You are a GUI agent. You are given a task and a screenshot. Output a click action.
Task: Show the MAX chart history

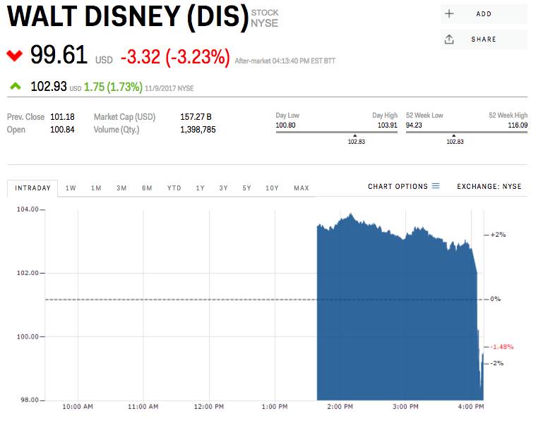(x=302, y=188)
